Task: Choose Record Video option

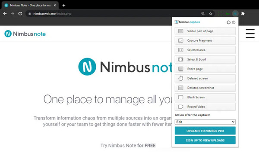Action: coord(205,107)
